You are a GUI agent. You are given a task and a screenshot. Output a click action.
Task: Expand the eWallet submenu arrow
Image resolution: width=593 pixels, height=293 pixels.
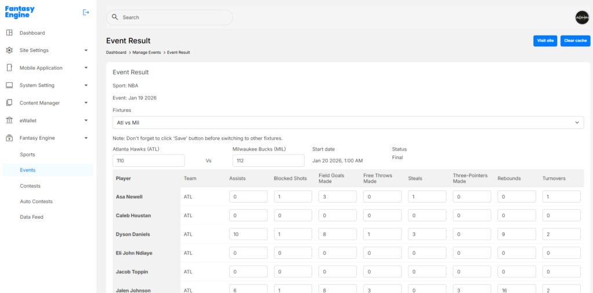[x=86, y=120]
